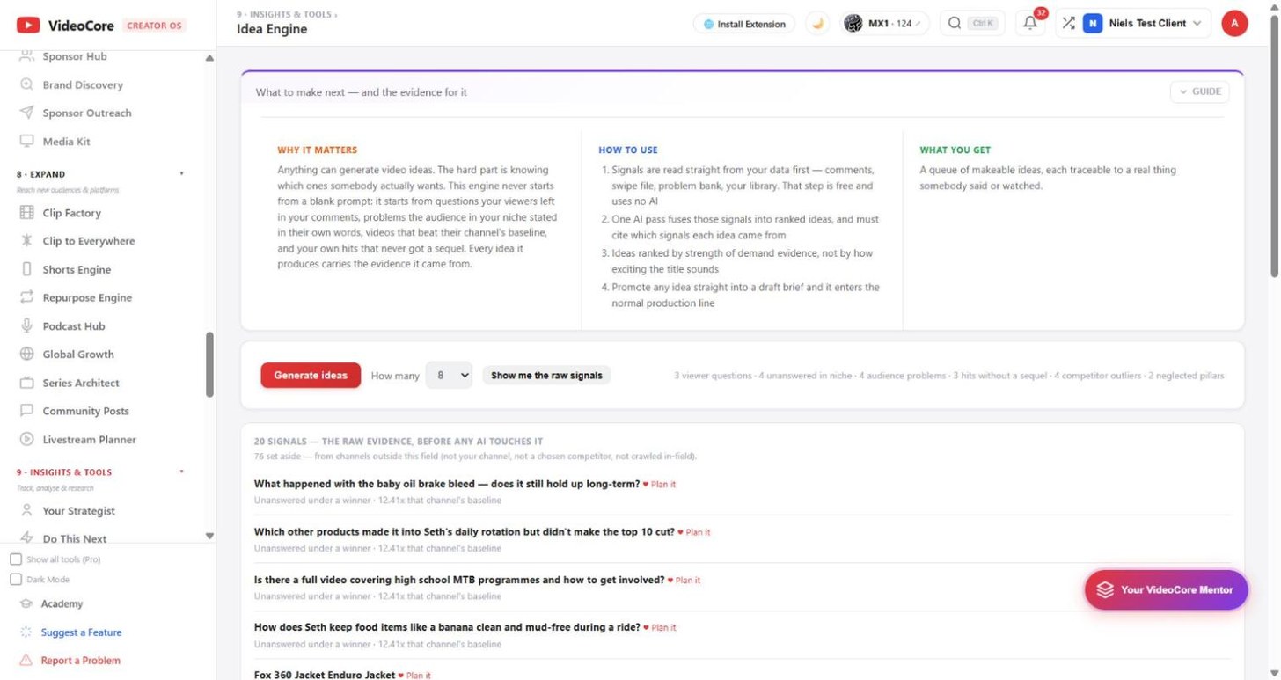1281x680 pixels.
Task: Click the Clip to Everywhere icon
Action: coord(26,241)
